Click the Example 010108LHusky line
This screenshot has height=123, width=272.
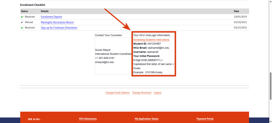tap(148, 72)
